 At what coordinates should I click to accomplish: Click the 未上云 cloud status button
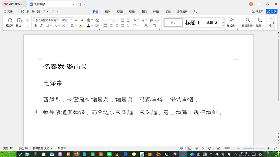click(x=258, y=11)
